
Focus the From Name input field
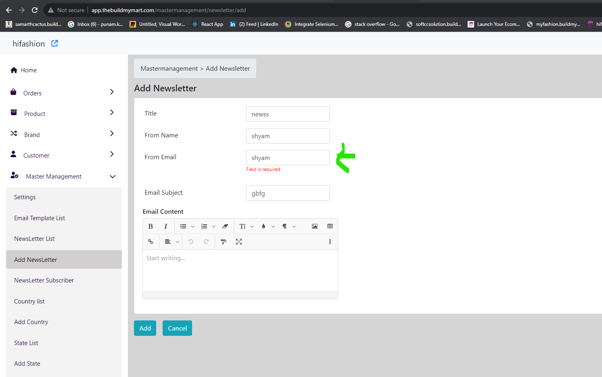(x=288, y=136)
